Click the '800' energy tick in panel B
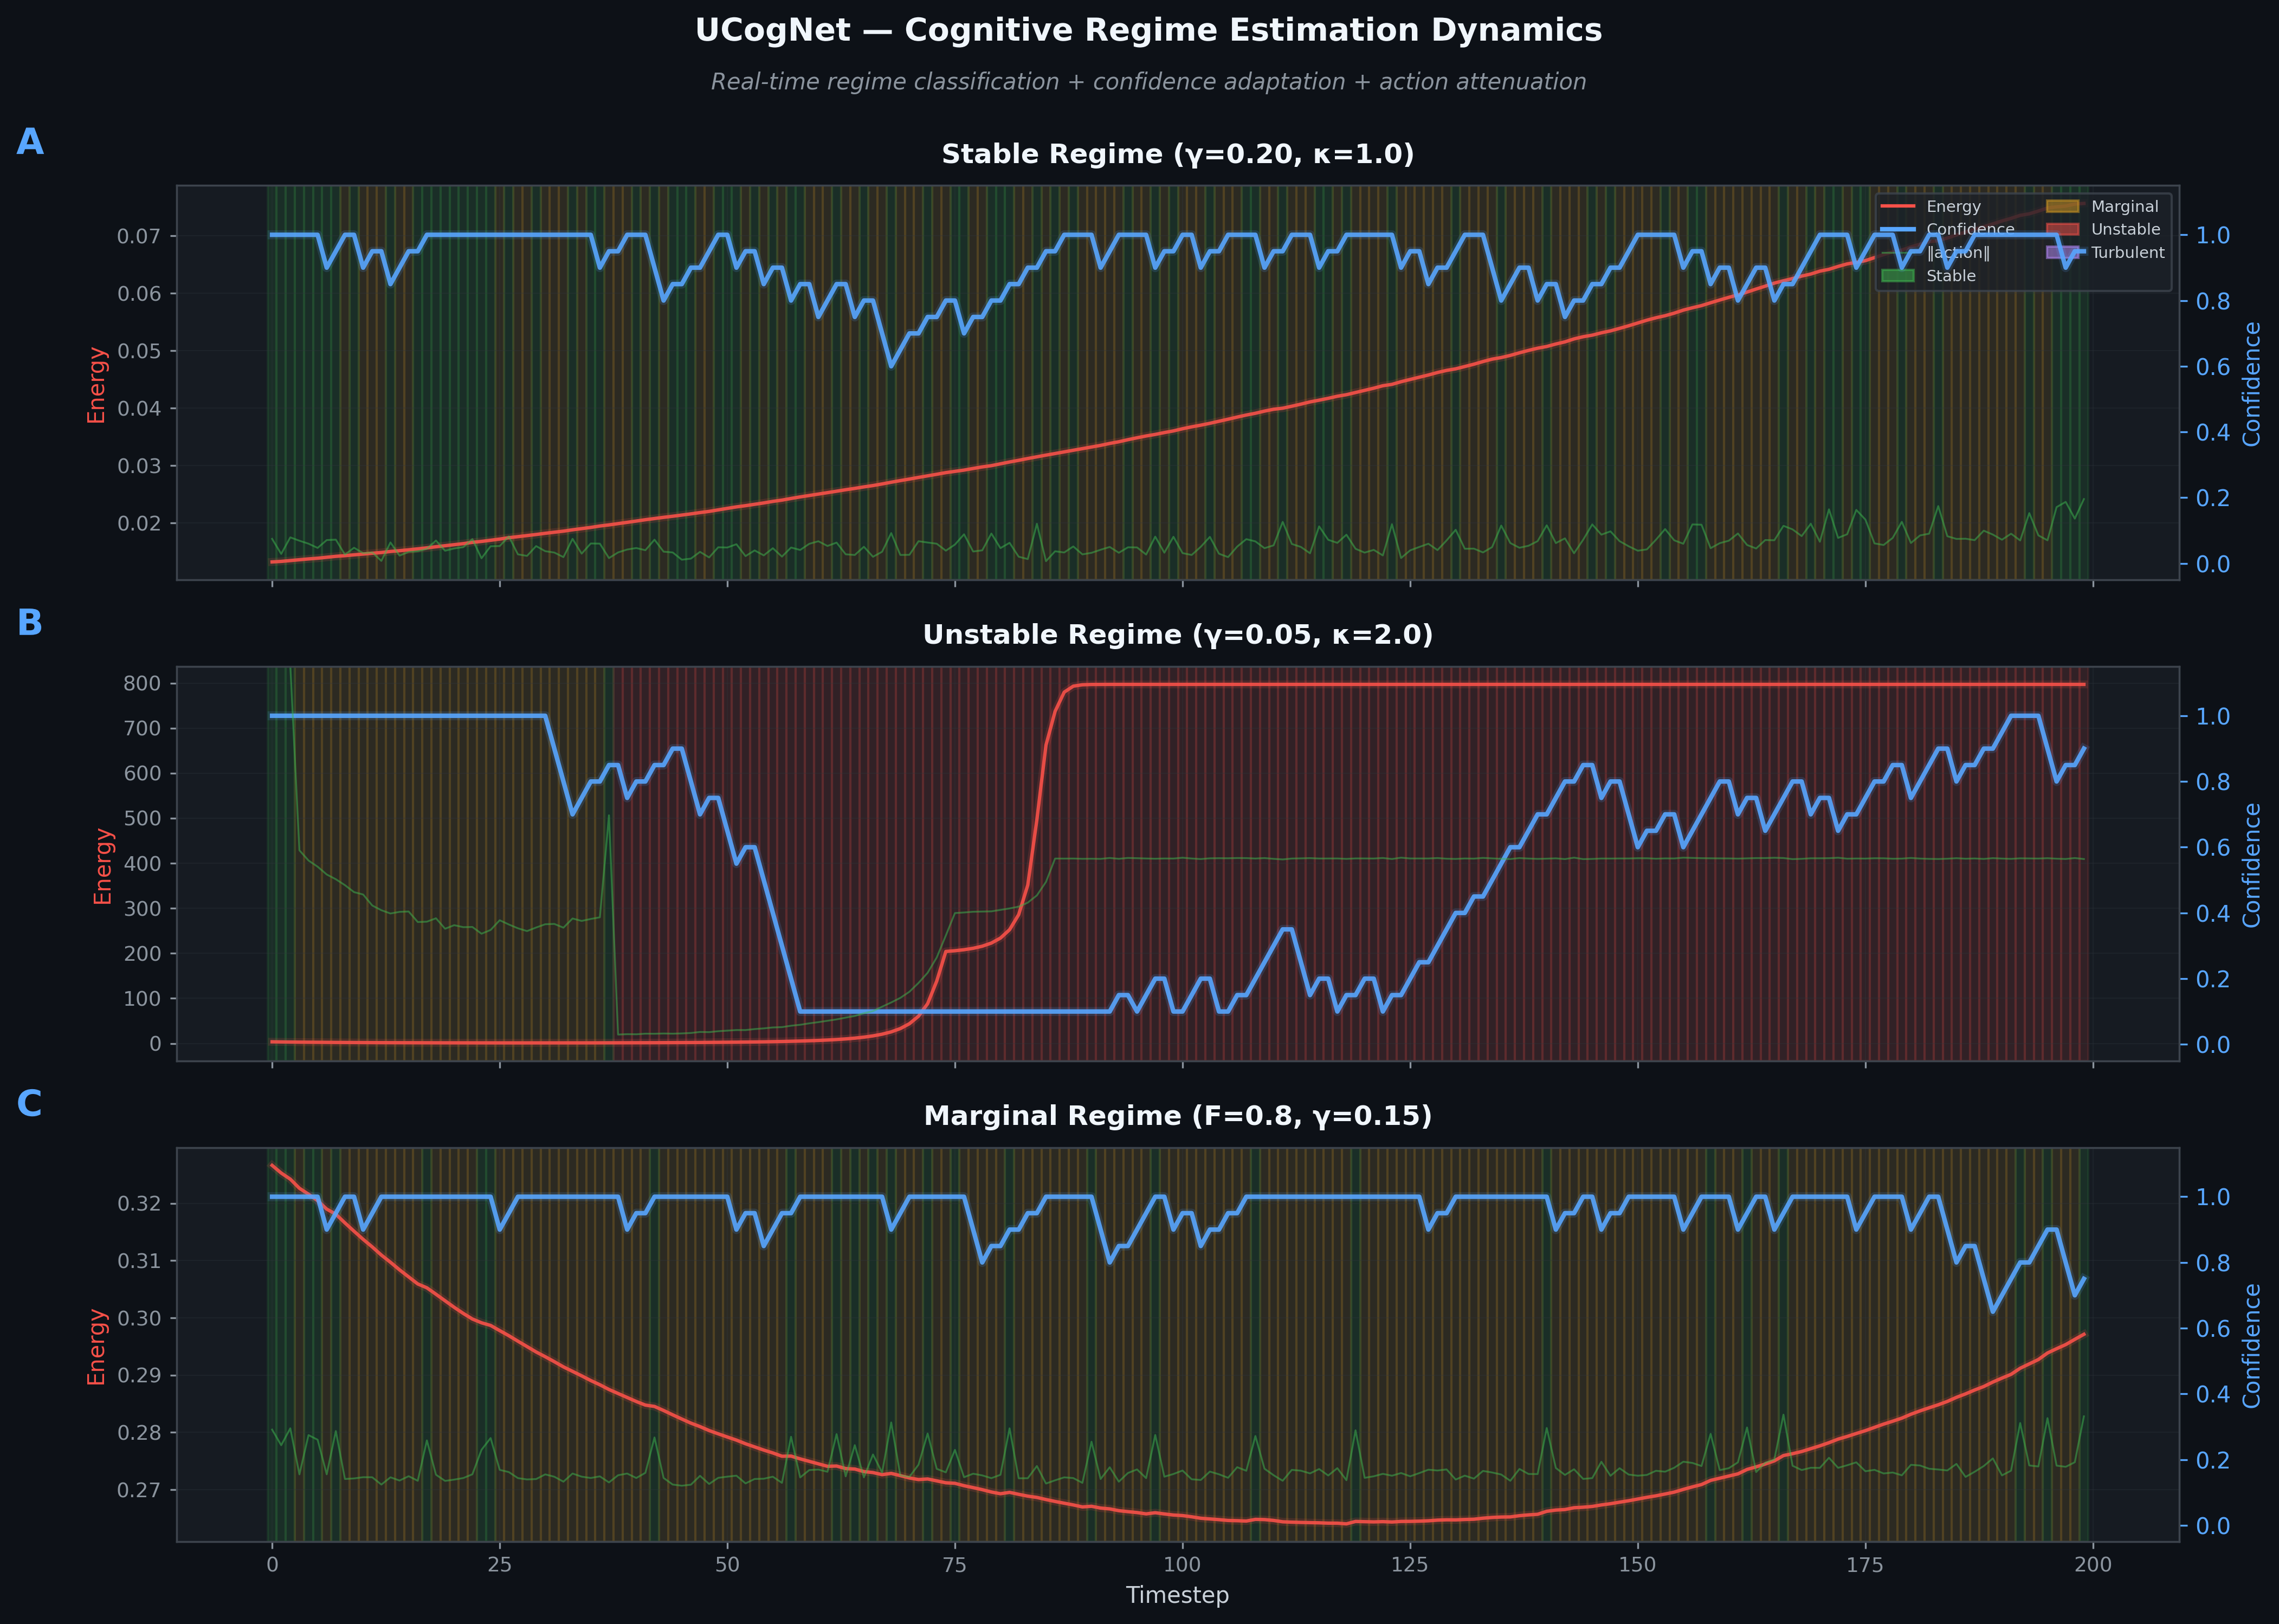 (x=142, y=683)
